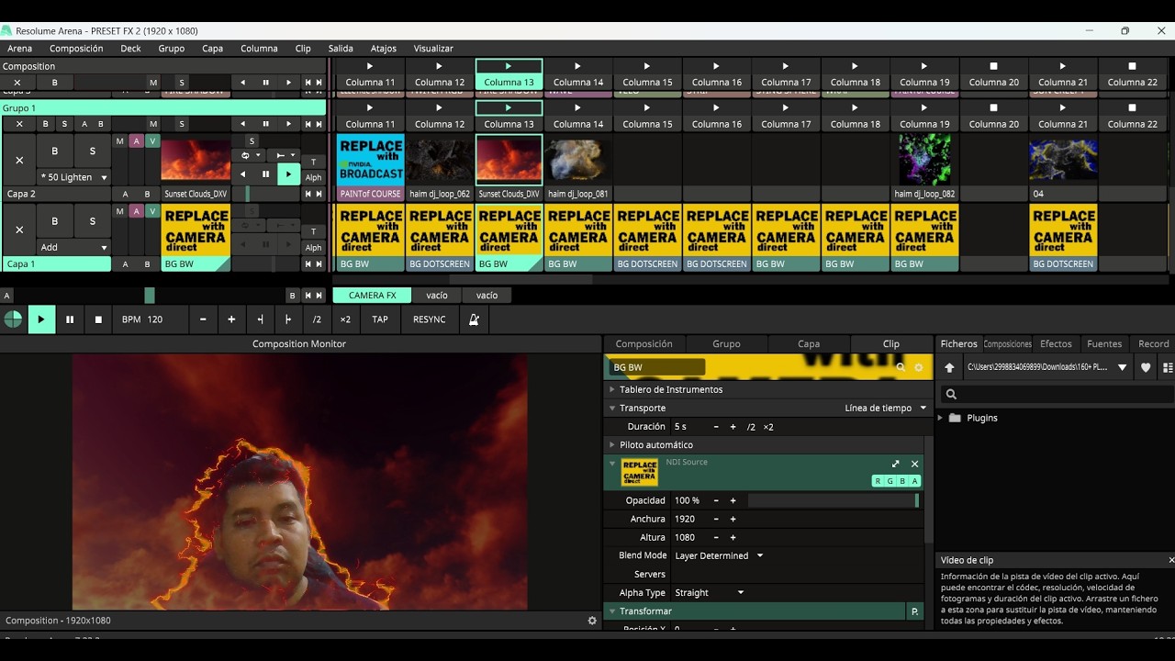
Task: Open file path history dropdown
Action: 1122,367
